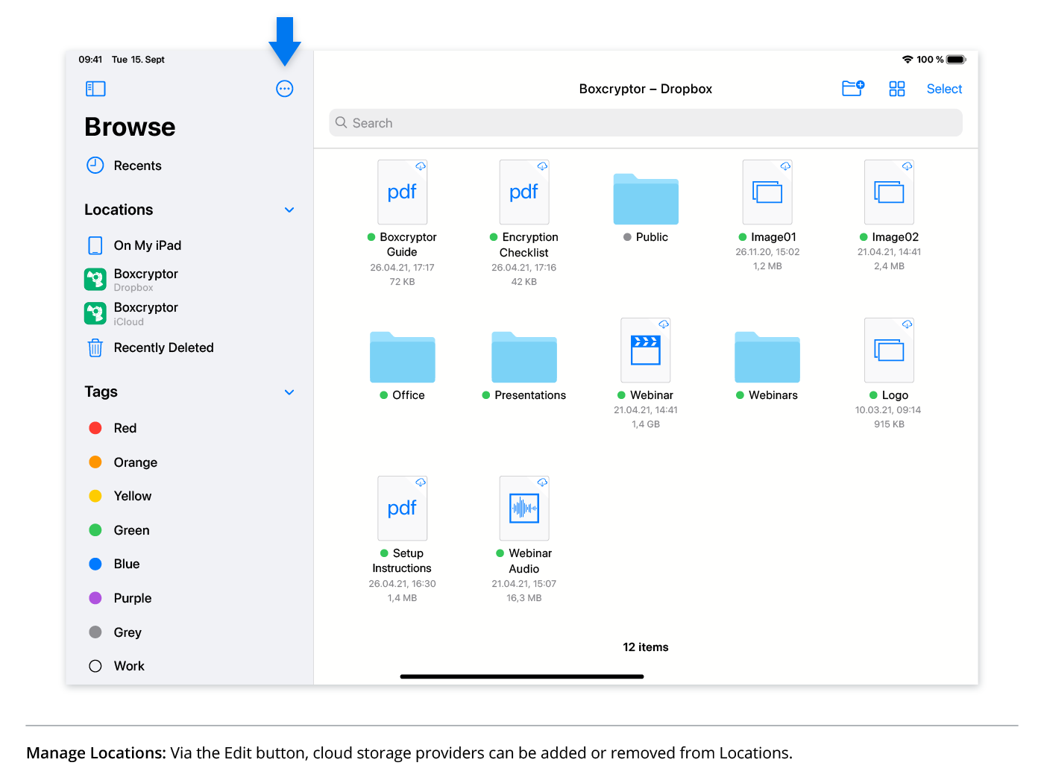The height and width of the screenshot is (783, 1044).
Task: Click the 12 items count label
Action: 646,647
